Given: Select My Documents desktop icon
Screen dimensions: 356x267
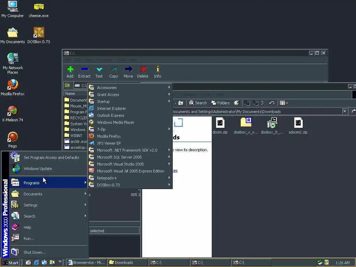Looking at the screenshot, I should coord(13,35).
